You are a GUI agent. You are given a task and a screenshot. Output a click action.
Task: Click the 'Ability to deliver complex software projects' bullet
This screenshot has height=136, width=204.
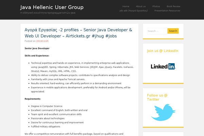coord(80,75)
